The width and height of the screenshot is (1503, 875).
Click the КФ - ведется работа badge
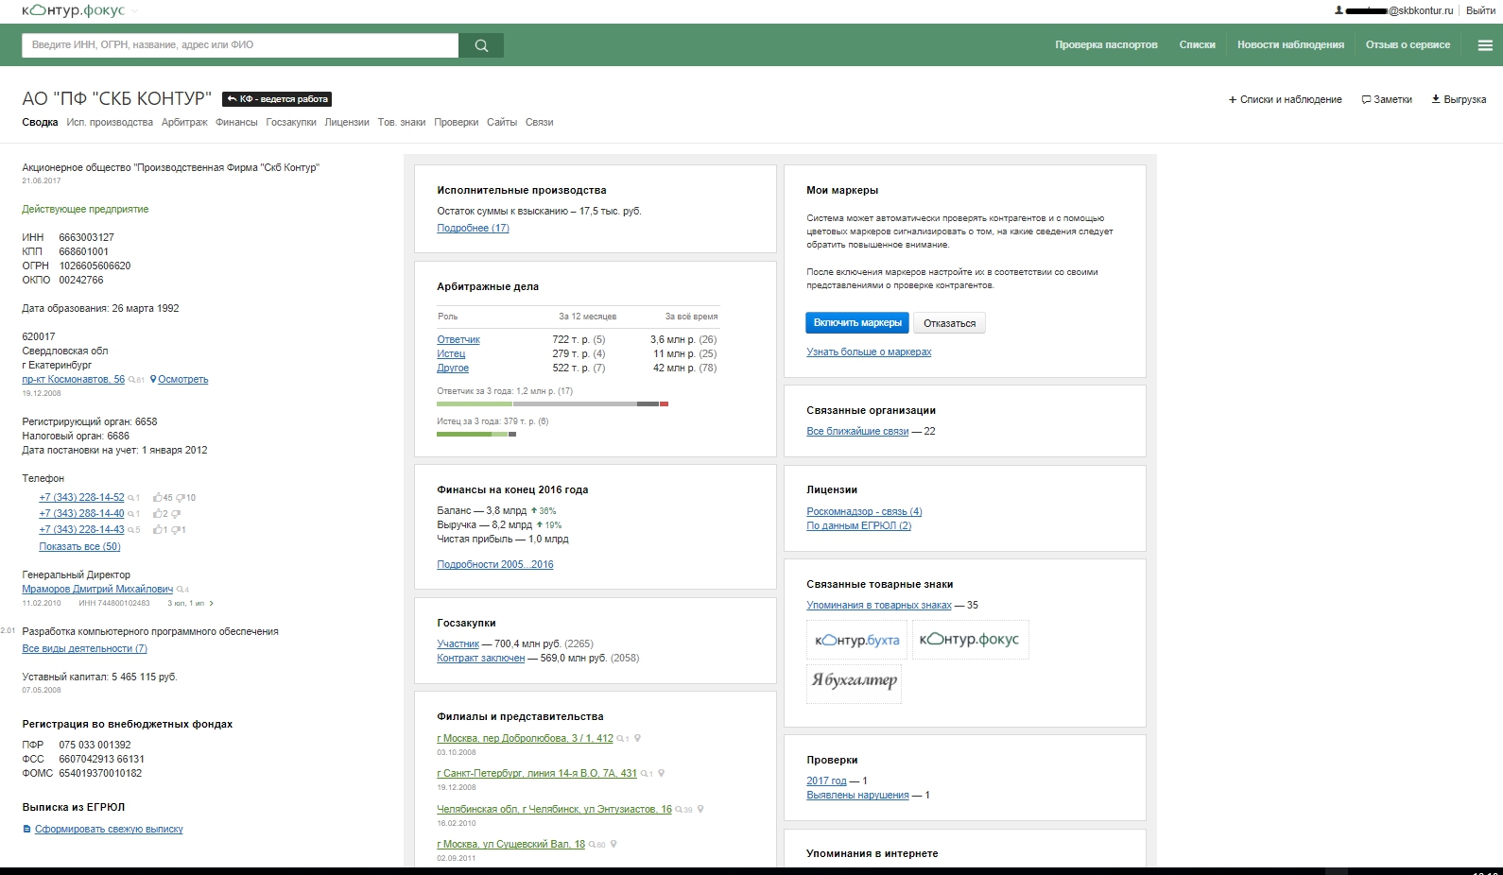pyautogui.click(x=277, y=99)
